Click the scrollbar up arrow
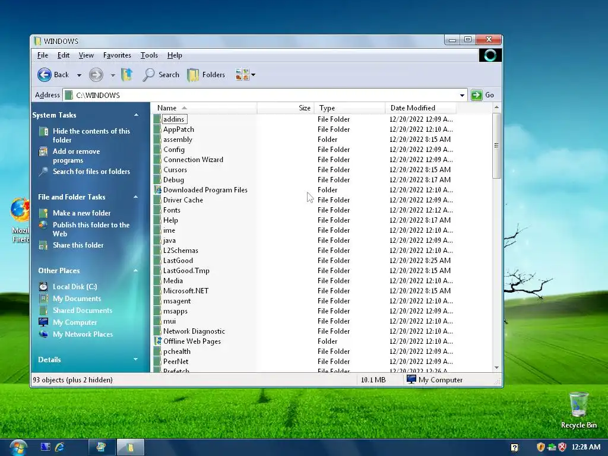The height and width of the screenshot is (456, 608). click(x=497, y=107)
